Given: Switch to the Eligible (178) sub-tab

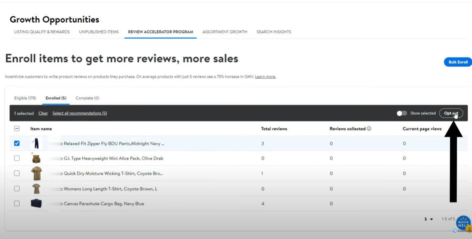Looking at the screenshot, I should [25, 98].
